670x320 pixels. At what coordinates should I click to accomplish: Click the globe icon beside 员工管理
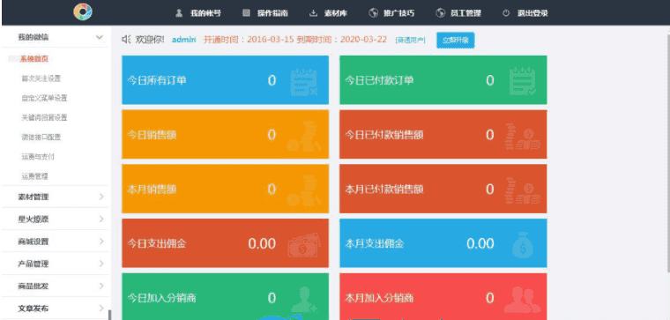click(x=440, y=13)
